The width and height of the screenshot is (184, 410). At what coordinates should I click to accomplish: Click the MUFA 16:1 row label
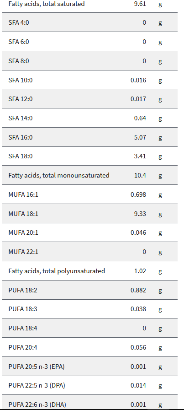coord(23,194)
